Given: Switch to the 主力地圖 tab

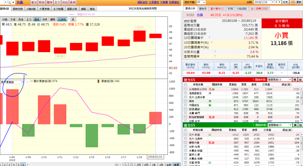Looking at the screenshot, I should pyautogui.click(x=58, y=9).
